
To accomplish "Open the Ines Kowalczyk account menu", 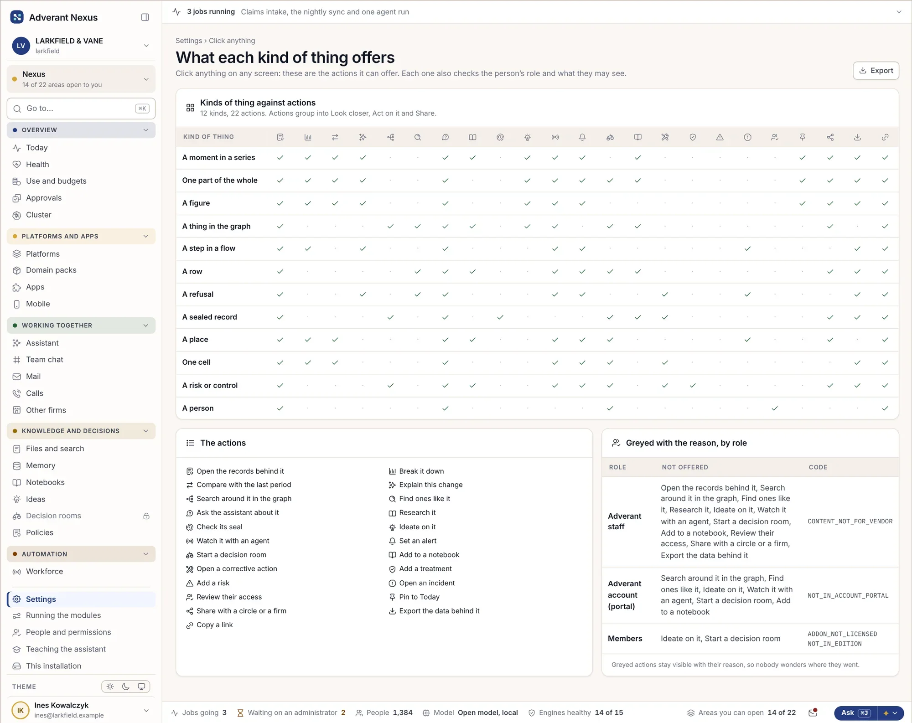I will pyautogui.click(x=81, y=710).
